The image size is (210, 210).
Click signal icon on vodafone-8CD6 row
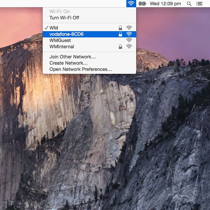[x=129, y=34]
